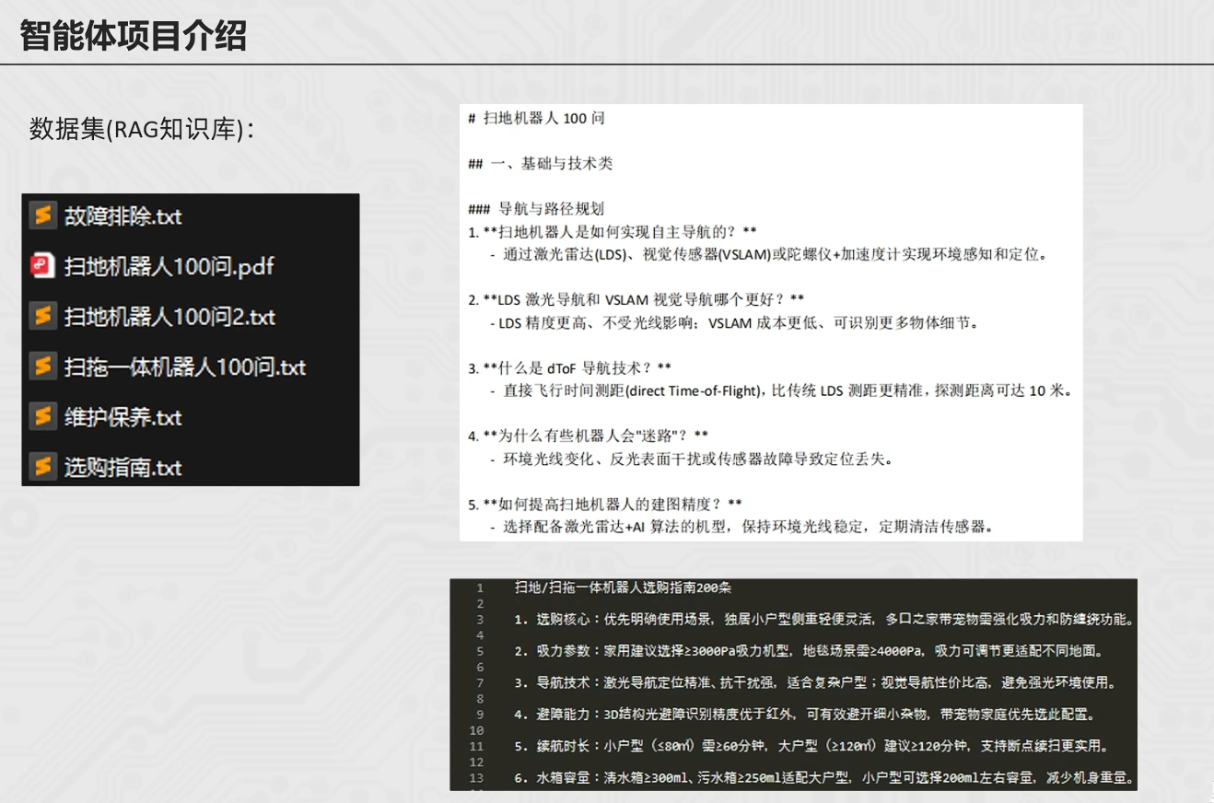This screenshot has height=803, width=1214.
Task: Click question 3 about dToF 导航技术
Action: [x=570, y=367]
